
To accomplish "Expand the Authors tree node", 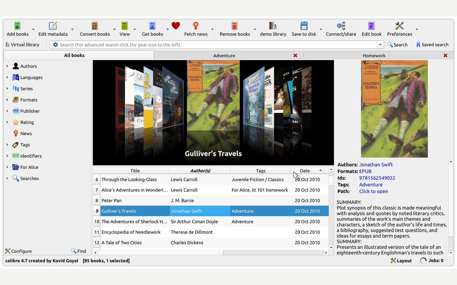I will (x=7, y=66).
